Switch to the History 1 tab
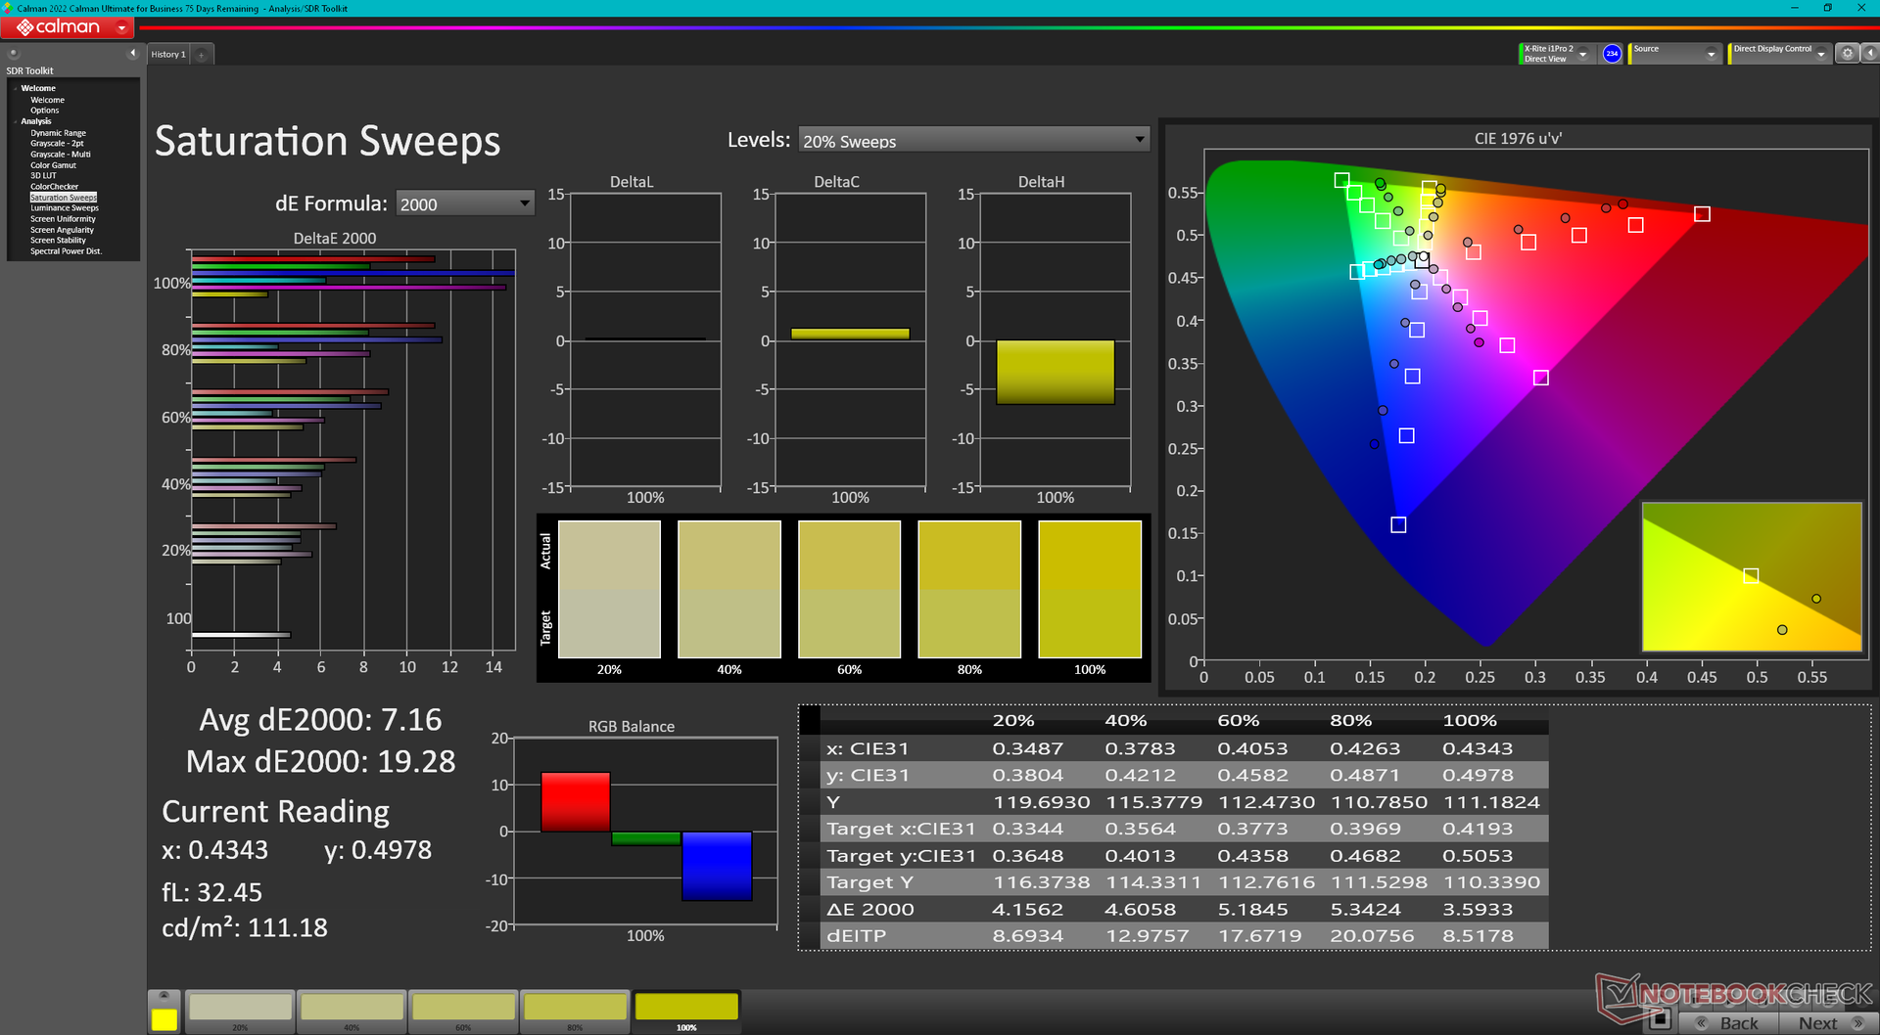This screenshot has height=1035, width=1880. tap(168, 55)
